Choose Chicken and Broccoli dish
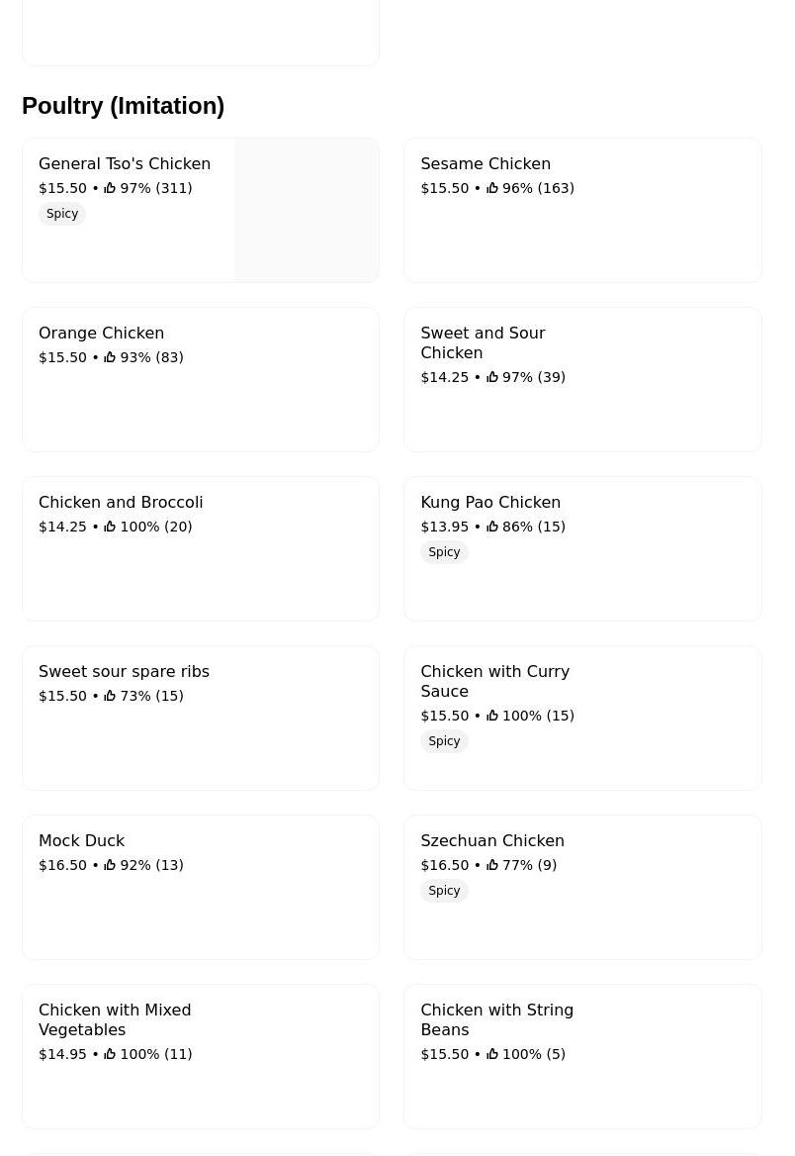The image size is (795, 1156). pos(201,548)
